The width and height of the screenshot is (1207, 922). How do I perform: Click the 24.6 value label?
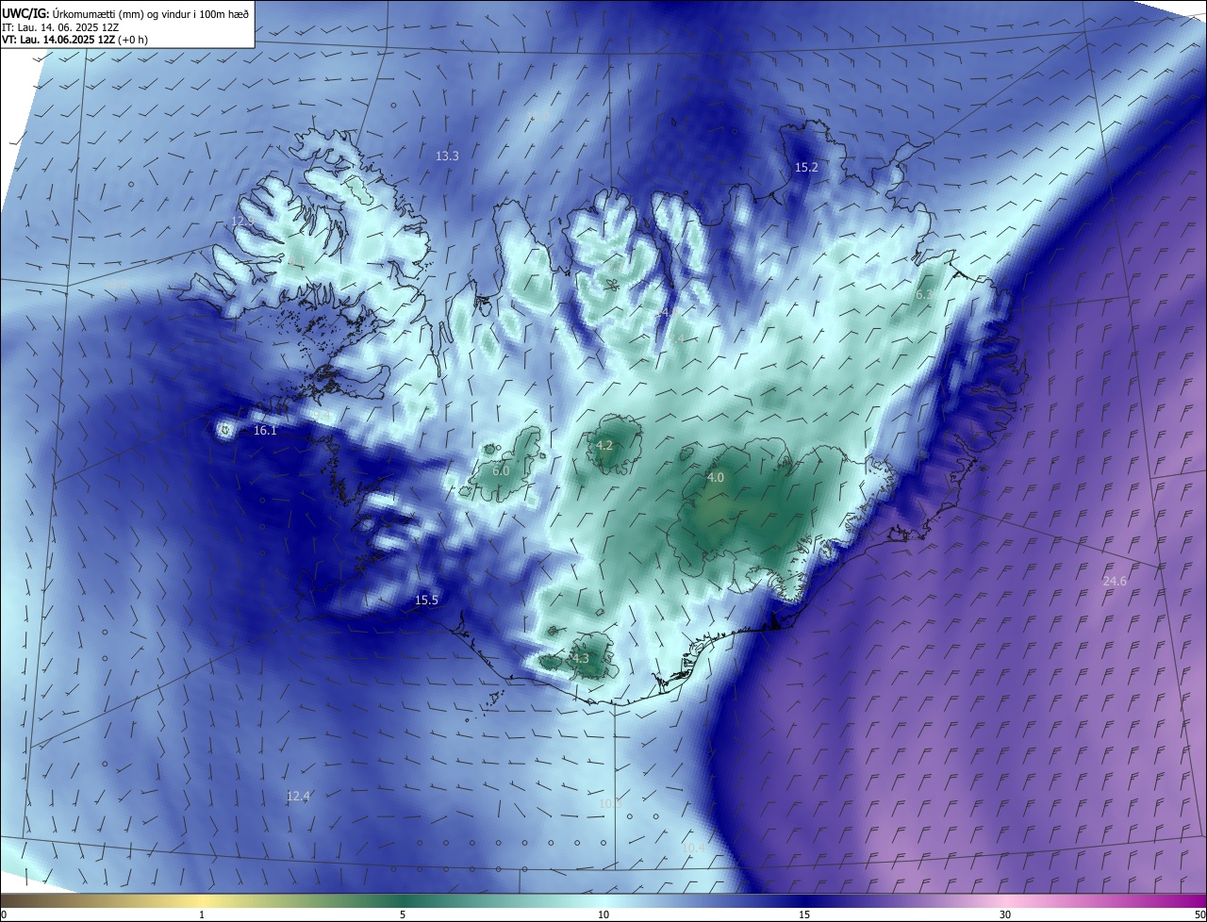[x=1115, y=581]
